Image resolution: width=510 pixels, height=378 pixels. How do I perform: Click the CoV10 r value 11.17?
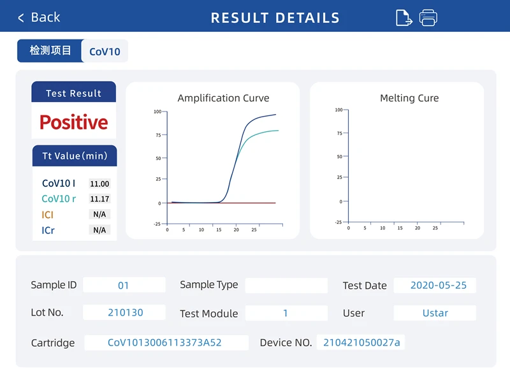click(99, 199)
